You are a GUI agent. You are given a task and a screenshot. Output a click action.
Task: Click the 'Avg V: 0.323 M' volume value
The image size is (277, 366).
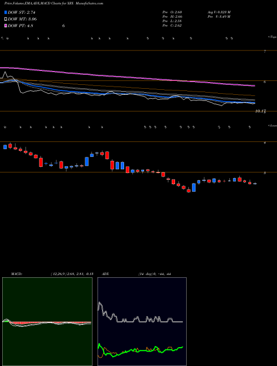click(x=219, y=12)
